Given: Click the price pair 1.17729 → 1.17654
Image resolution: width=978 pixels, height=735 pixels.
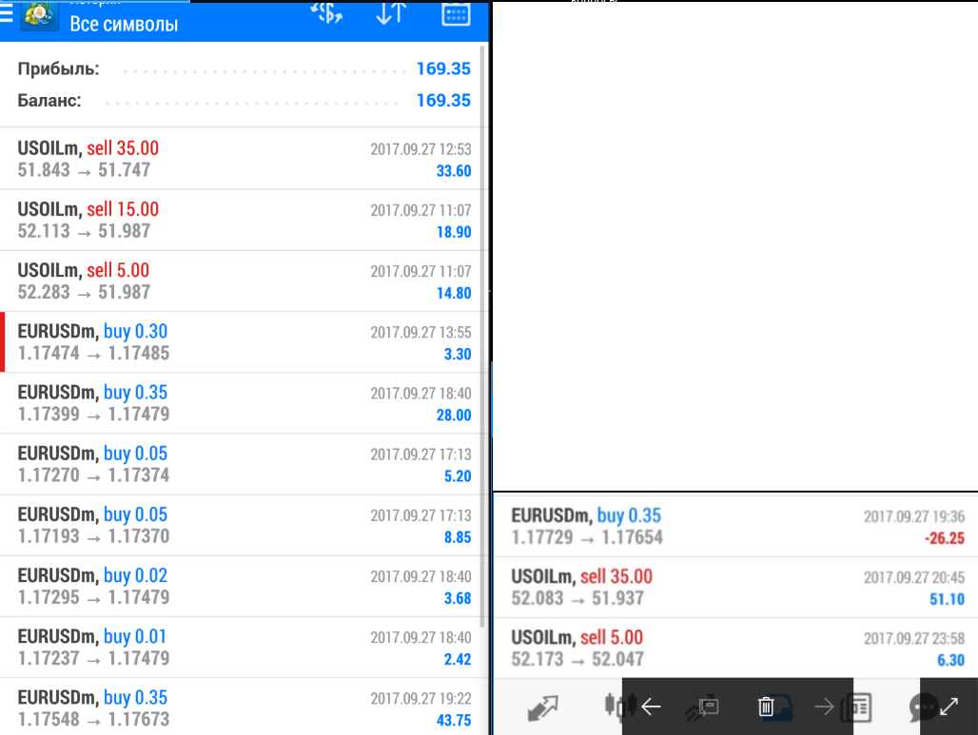Looking at the screenshot, I should [587, 537].
